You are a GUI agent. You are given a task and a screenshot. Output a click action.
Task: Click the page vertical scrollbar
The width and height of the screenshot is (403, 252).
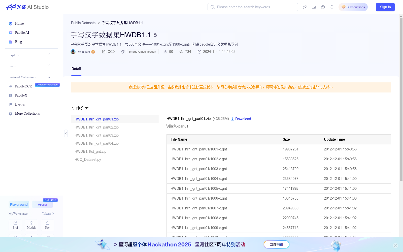[401, 100]
